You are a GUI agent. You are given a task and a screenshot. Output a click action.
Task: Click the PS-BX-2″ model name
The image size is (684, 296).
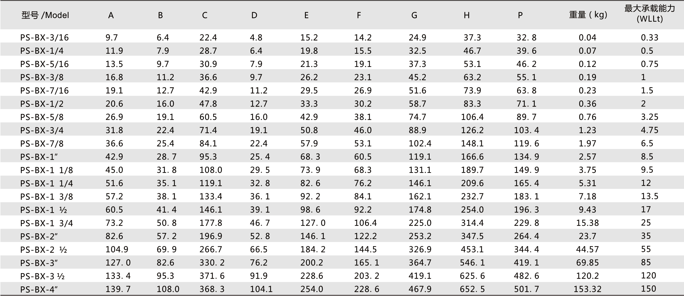(39, 236)
